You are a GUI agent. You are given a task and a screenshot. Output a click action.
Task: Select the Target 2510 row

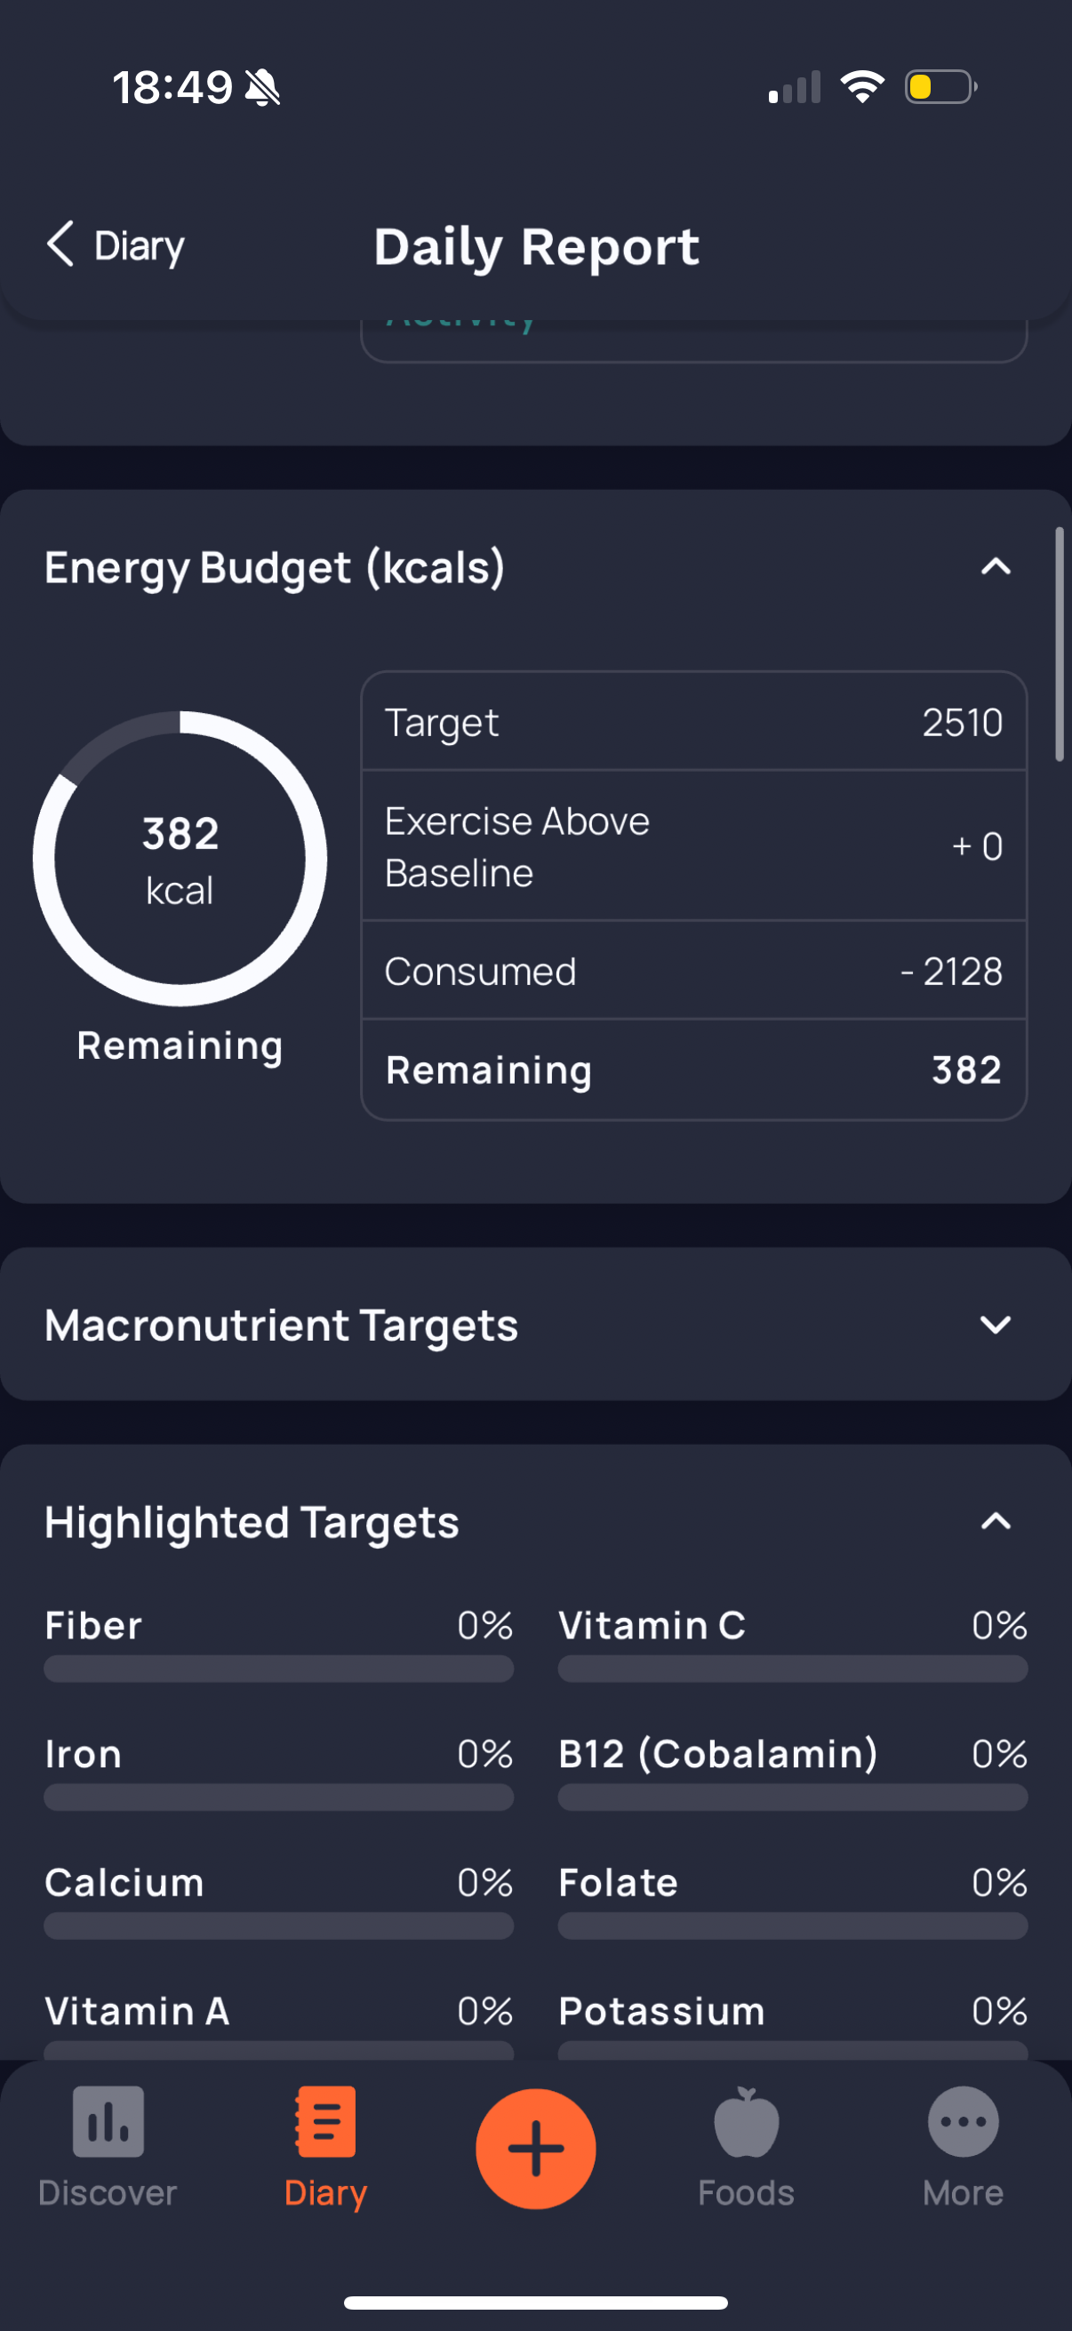[694, 722]
